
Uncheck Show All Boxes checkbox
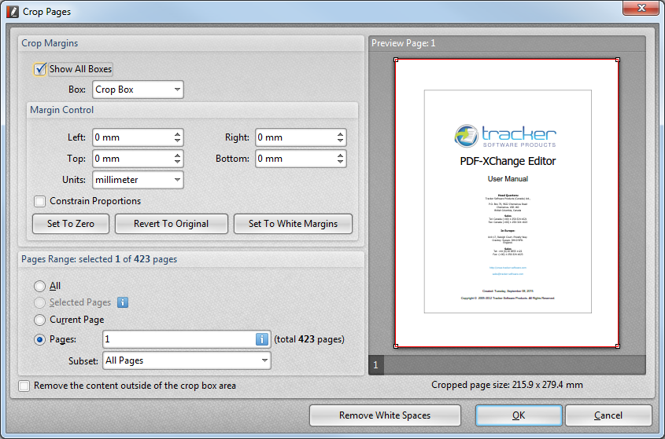40,69
